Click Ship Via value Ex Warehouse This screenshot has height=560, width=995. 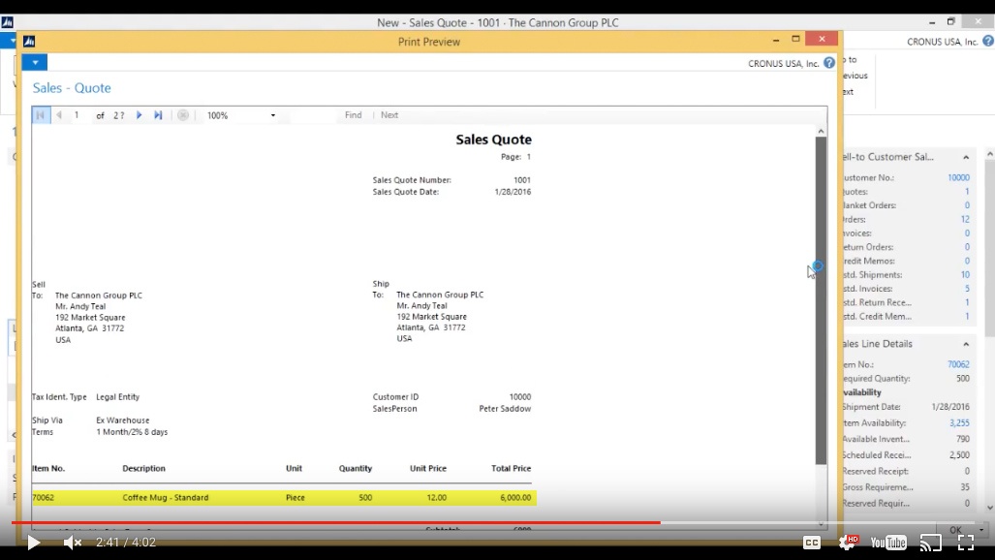[x=122, y=420]
